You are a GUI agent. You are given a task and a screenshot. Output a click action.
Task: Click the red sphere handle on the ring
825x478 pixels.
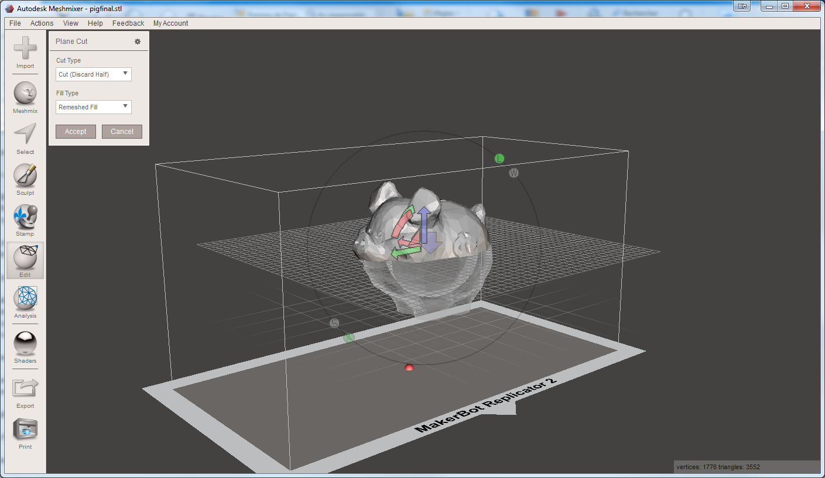(409, 367)
